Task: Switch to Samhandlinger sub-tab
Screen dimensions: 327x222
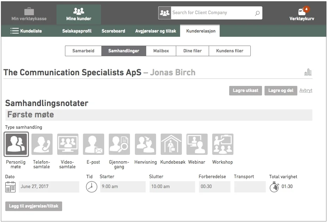Action: 124,51
